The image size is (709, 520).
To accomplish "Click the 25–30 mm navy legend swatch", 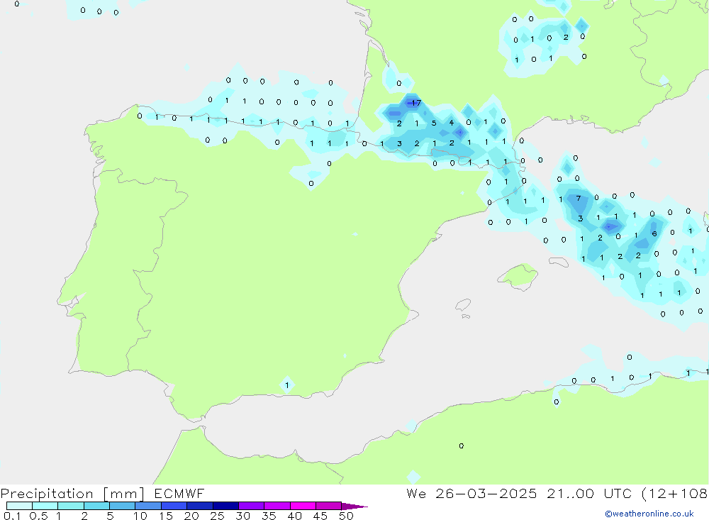I will pyautogui.click(x=225, y=506).
